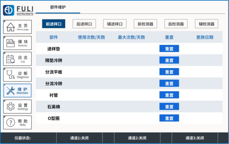Screen dimensions: 229x144
Task: Click the 使用次数/天数 column header
Action: pos(92,37)
